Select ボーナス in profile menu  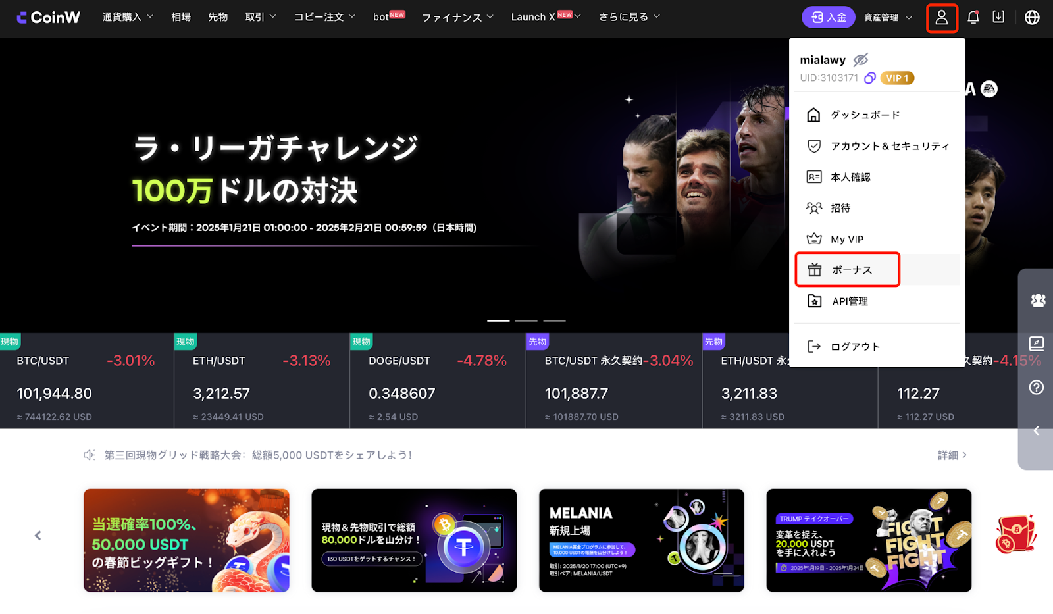tap(877, 270)
